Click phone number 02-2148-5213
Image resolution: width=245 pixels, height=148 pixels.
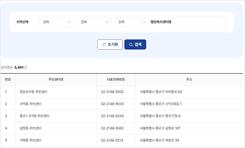pos(112,140)
